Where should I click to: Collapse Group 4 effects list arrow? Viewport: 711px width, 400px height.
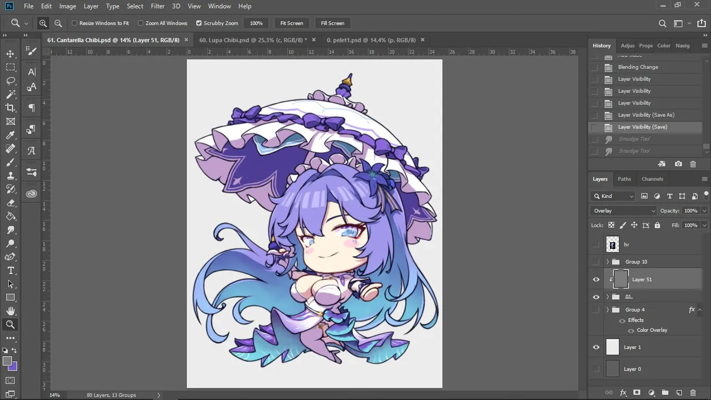[699, 309]
